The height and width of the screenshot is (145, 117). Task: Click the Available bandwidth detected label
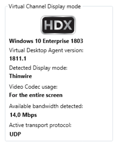point(46,106)
